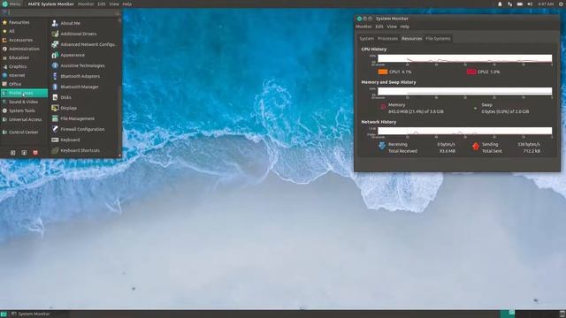
Task: Select the Administration category
Action: click(24, 49)
